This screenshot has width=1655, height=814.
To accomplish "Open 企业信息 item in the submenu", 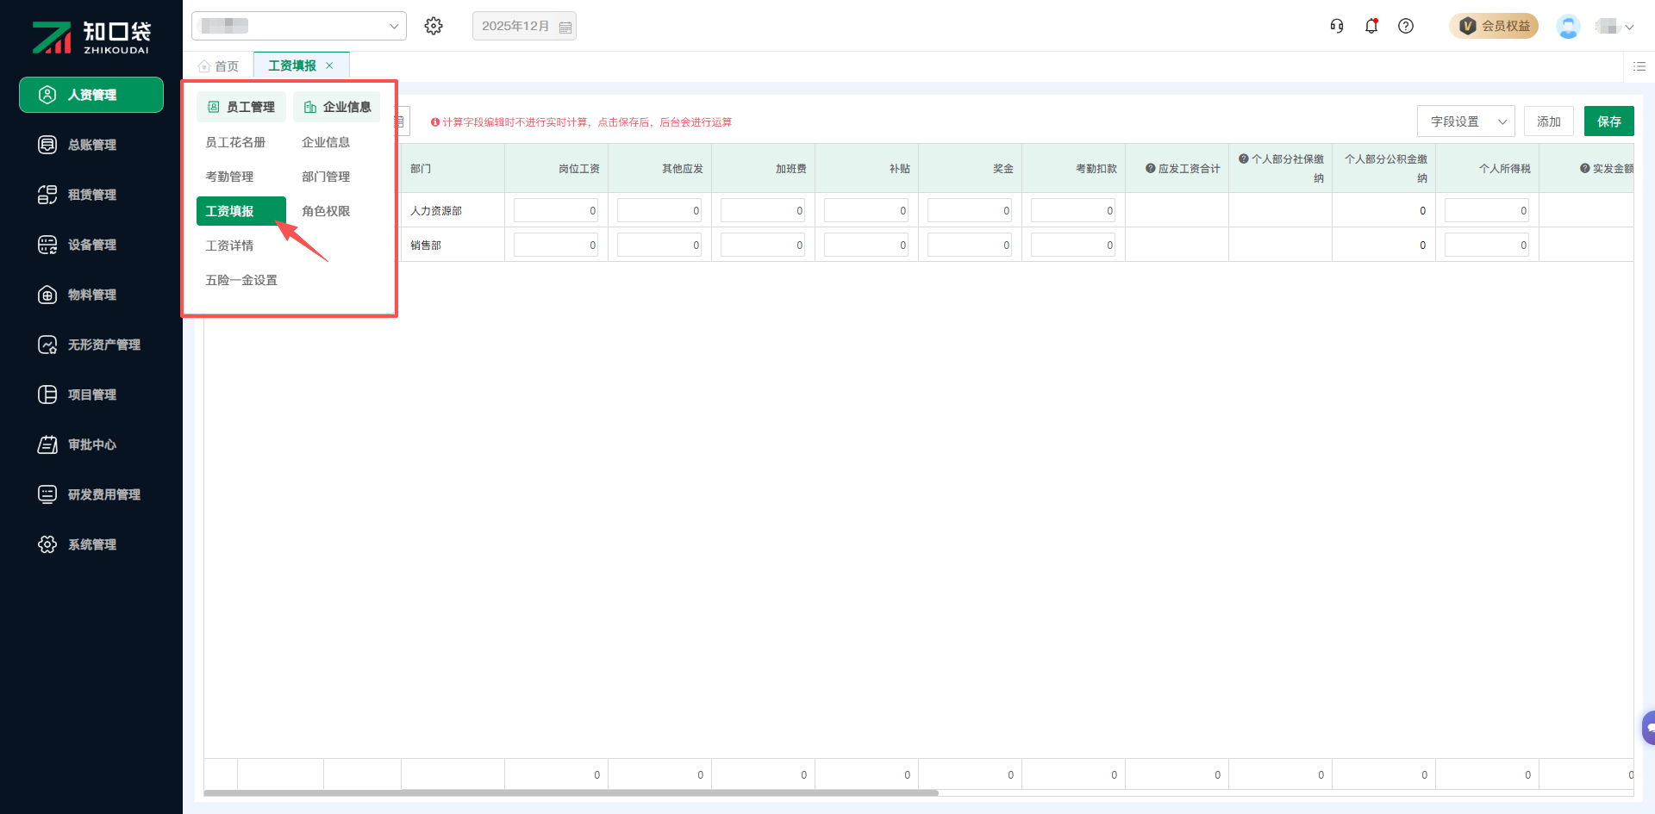I will (326, 142).
